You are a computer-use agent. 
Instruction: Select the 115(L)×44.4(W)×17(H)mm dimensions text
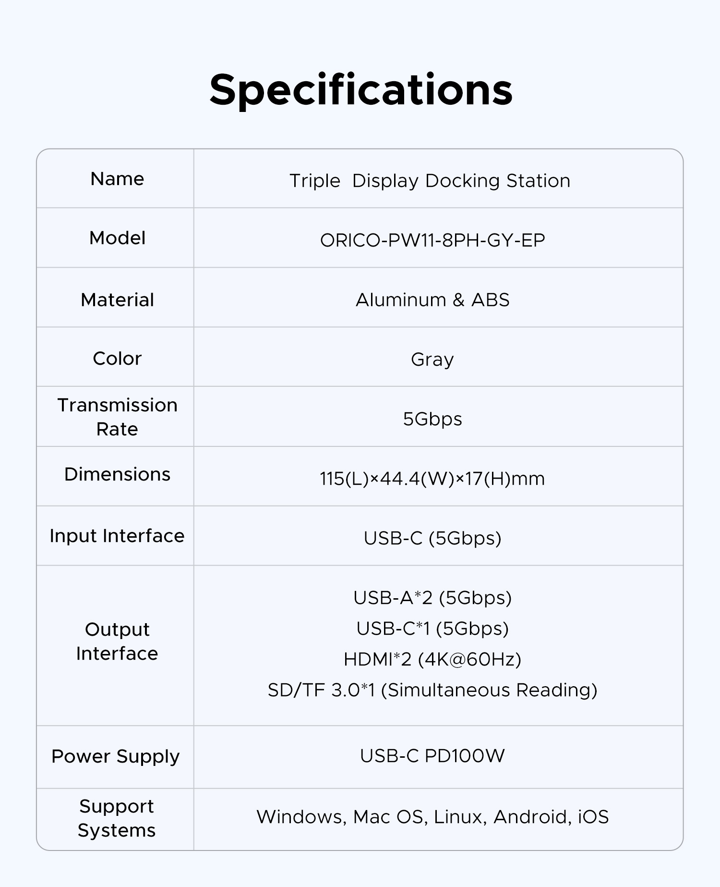click(x=432, y=479)
